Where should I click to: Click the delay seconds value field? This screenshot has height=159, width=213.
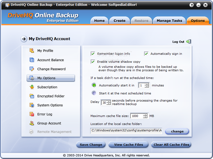tap(104, 103)
